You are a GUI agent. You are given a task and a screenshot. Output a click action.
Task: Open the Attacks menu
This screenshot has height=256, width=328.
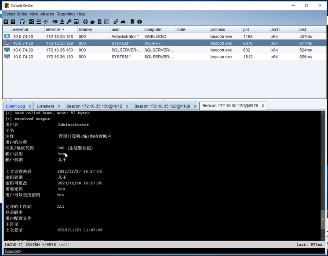tap(47, 14)
